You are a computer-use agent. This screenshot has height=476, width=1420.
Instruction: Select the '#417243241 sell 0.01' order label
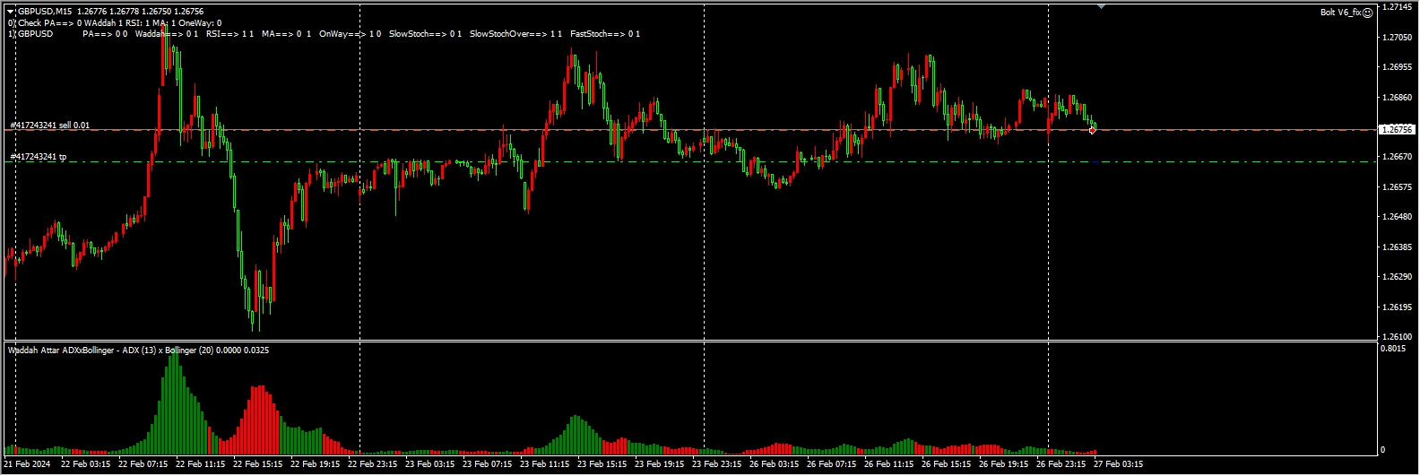tap(49, 125)
